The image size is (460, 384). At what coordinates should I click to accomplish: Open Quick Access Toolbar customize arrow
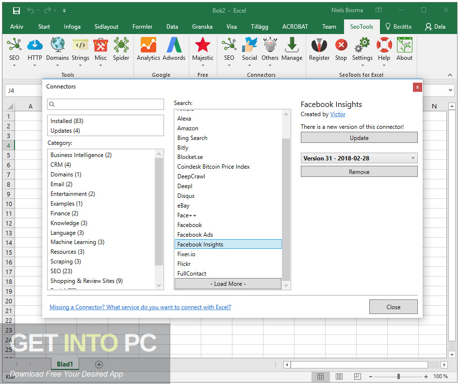coord(64,11)
